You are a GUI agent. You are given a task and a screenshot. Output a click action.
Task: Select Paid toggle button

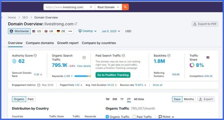31,99
